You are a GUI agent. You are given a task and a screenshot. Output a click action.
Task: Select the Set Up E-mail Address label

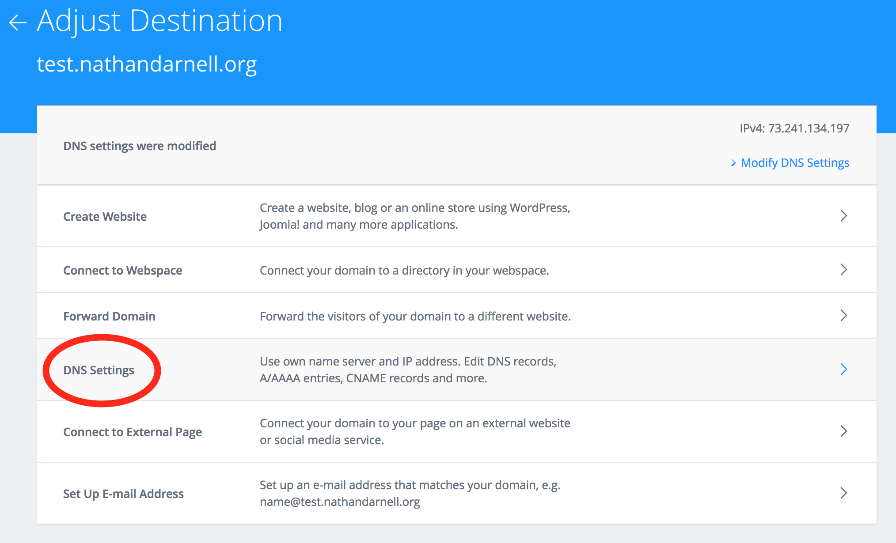(x=123, y=494)
